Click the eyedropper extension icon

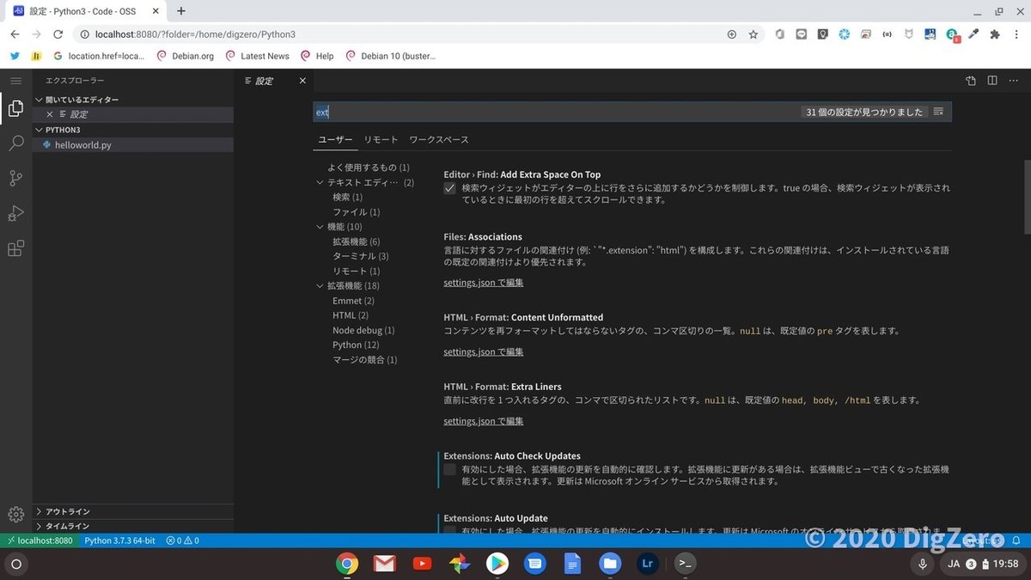coord(973,34)
